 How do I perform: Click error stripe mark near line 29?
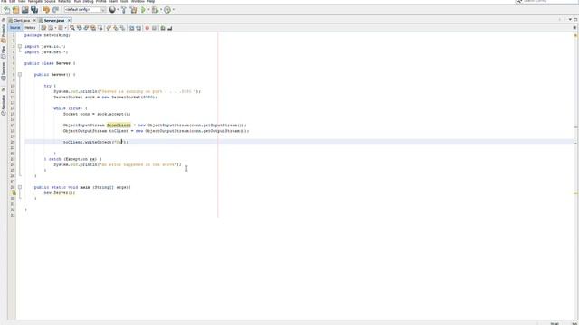(x=575, y=193)
